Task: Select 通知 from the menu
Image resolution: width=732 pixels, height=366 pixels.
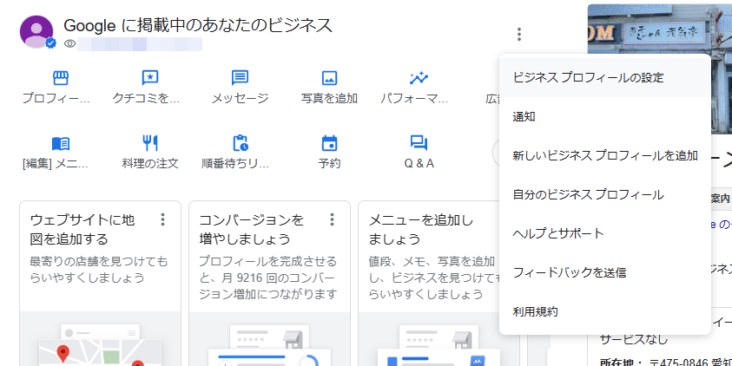Action: (x=524, y=116)
